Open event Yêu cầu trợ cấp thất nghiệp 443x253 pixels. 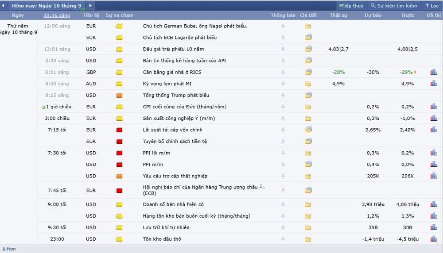175,176
